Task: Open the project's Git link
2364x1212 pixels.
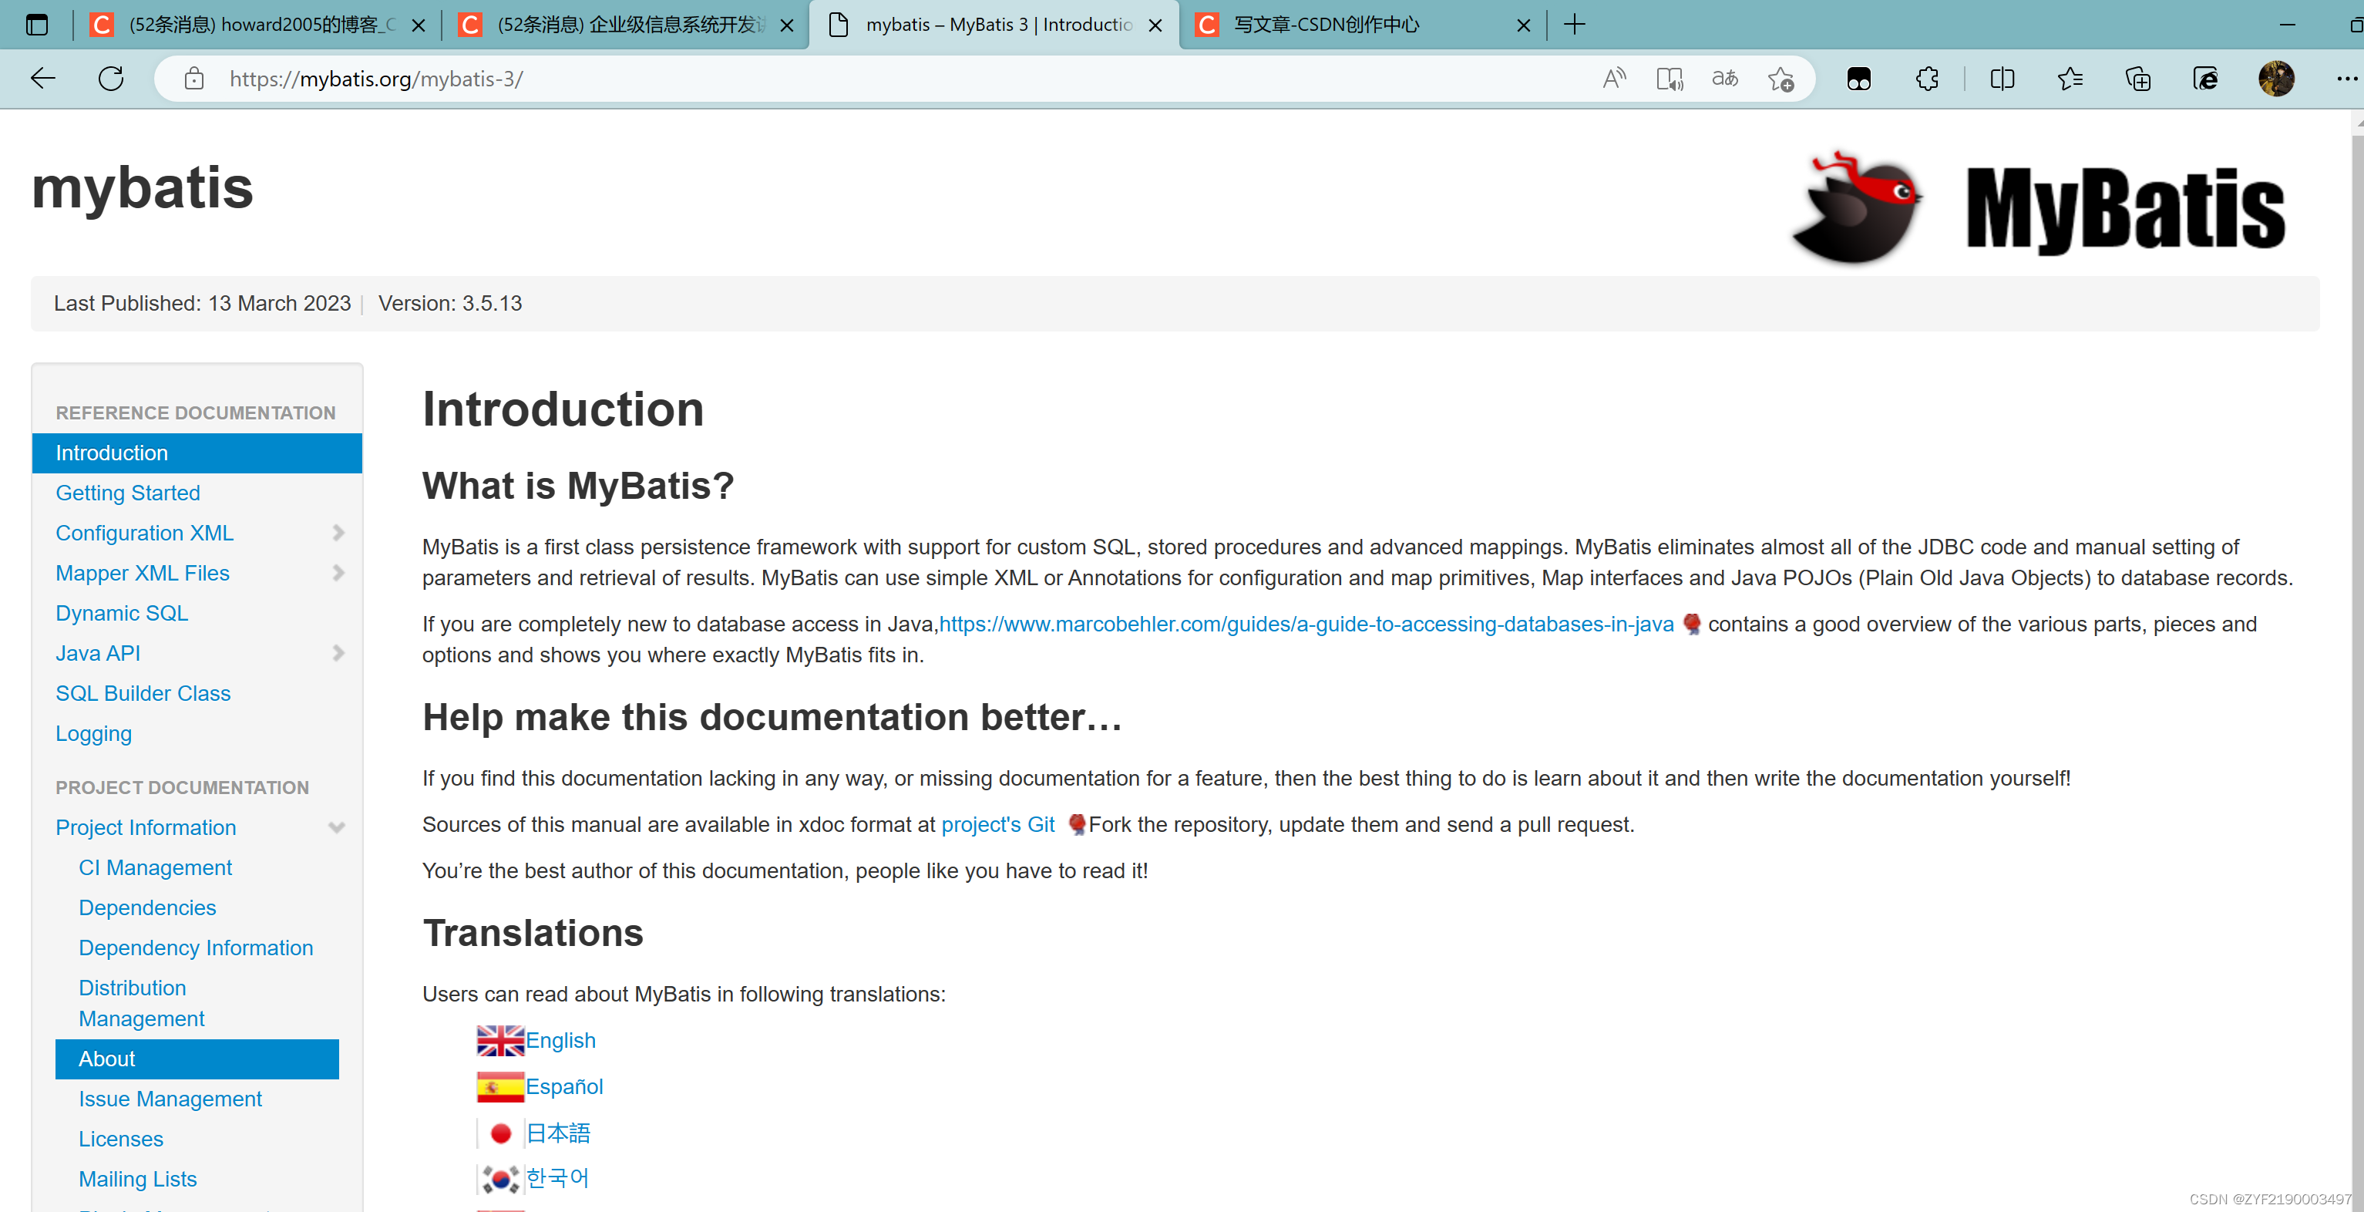Action: coord(997,824)
